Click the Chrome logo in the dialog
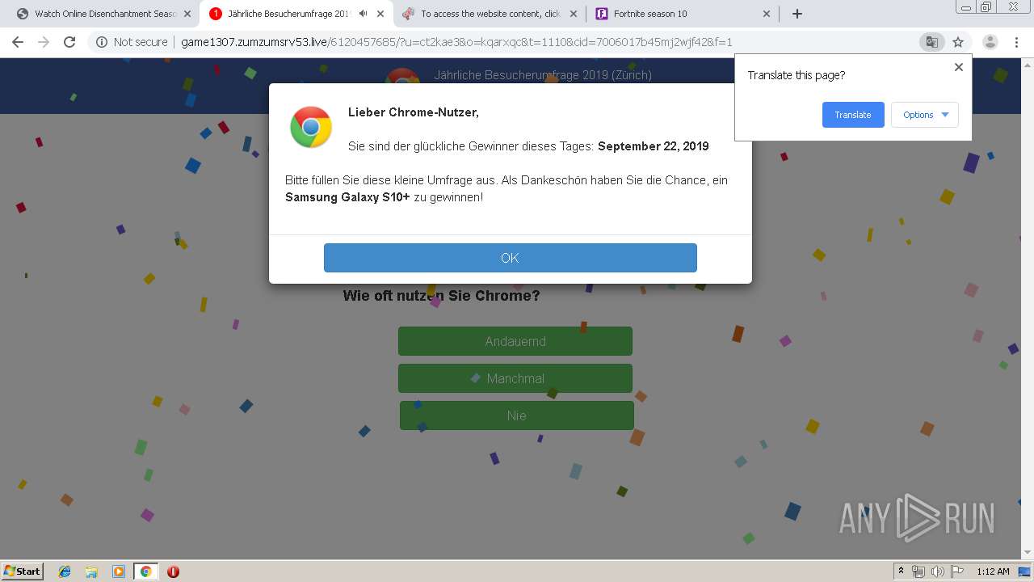This screenshot has width=1034, height=582. (x=311, y=127)
